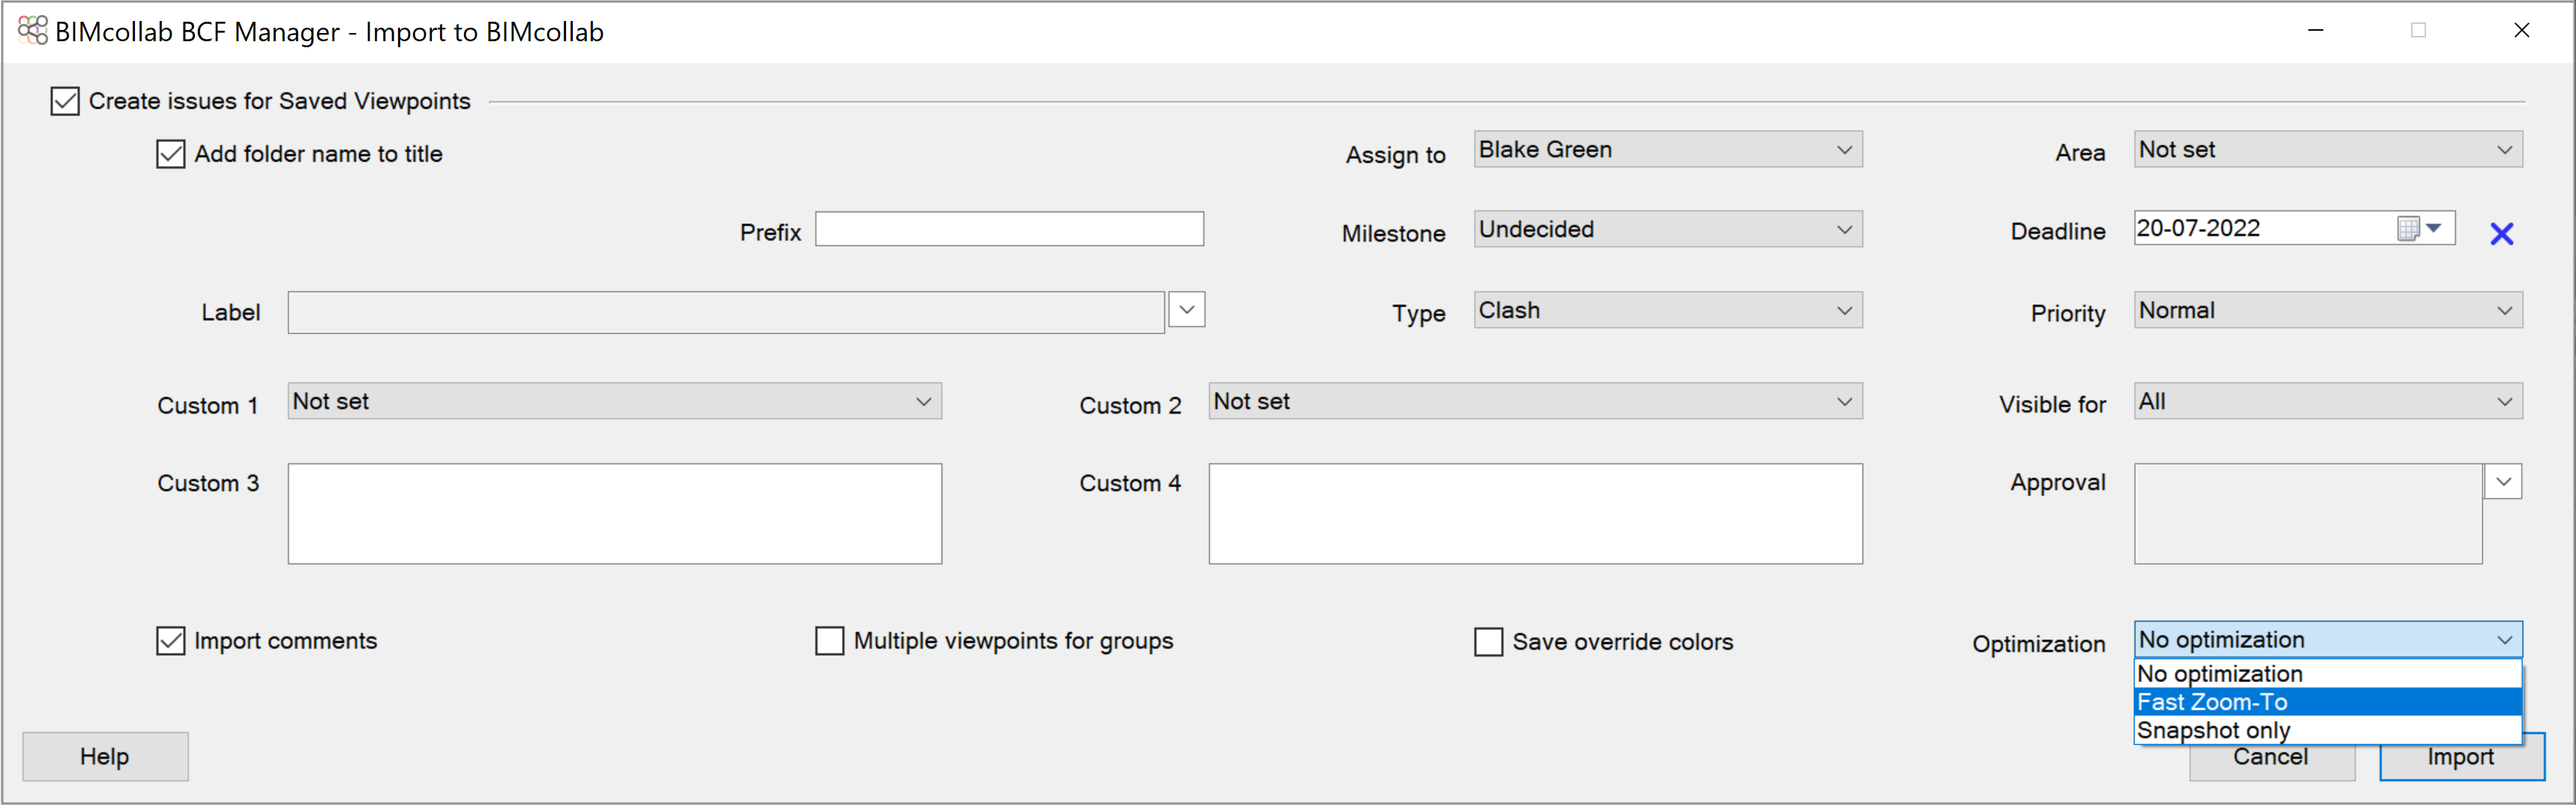2576x805 pixels.
Task: Click the Label field box
Action: click(726, 313)
